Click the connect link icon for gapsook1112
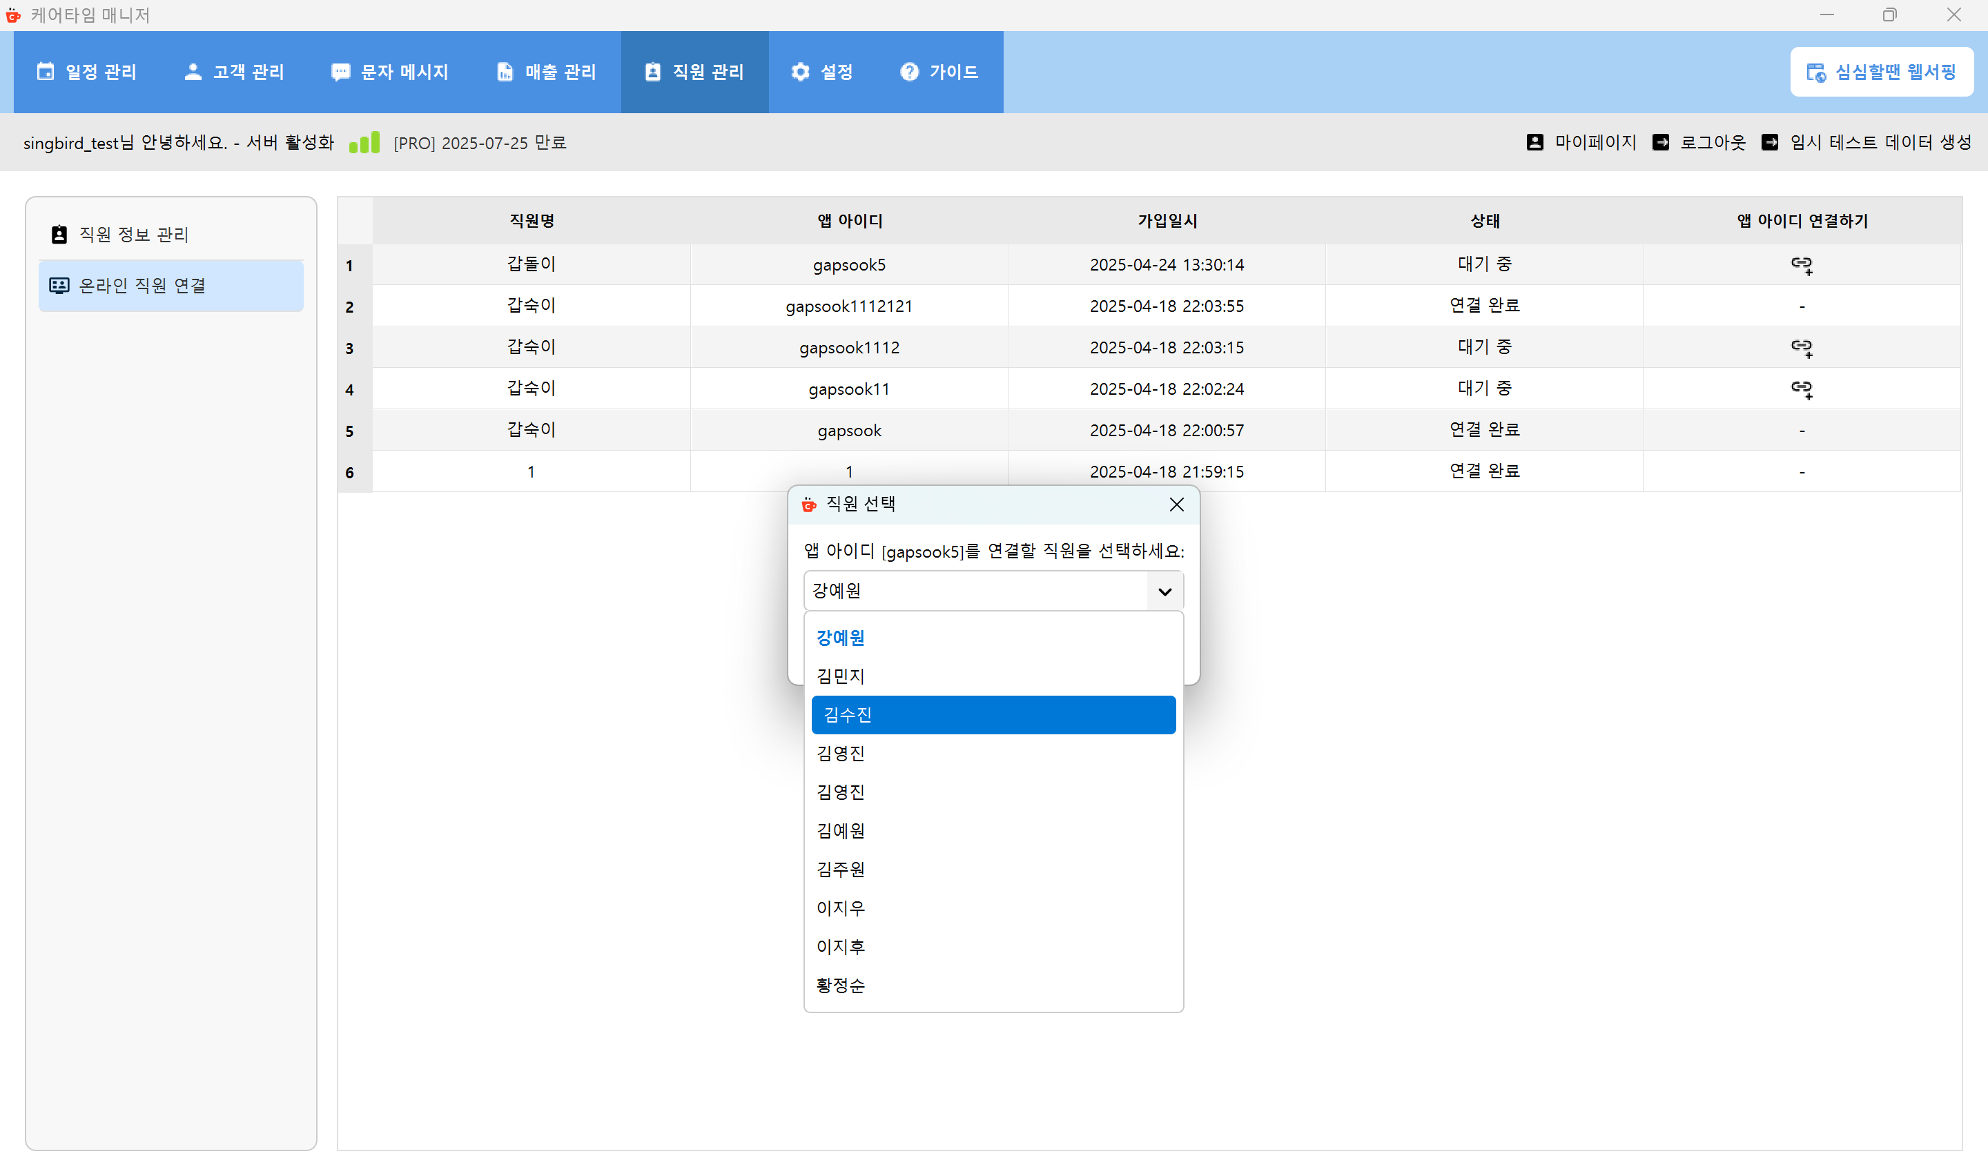Viewport: 1988px width, 1176px height. click(1801, 347)
